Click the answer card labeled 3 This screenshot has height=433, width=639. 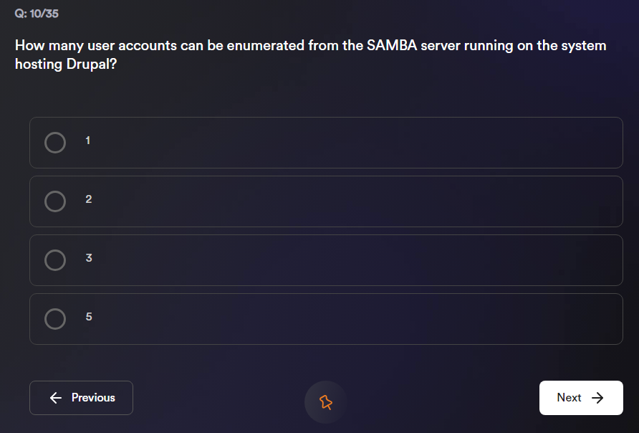(x=326, y=260)
